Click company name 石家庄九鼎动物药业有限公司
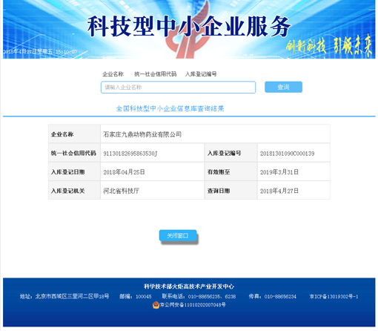Viewport: 378px width, 331px height. pyautogui.click(x=142, y=134)
